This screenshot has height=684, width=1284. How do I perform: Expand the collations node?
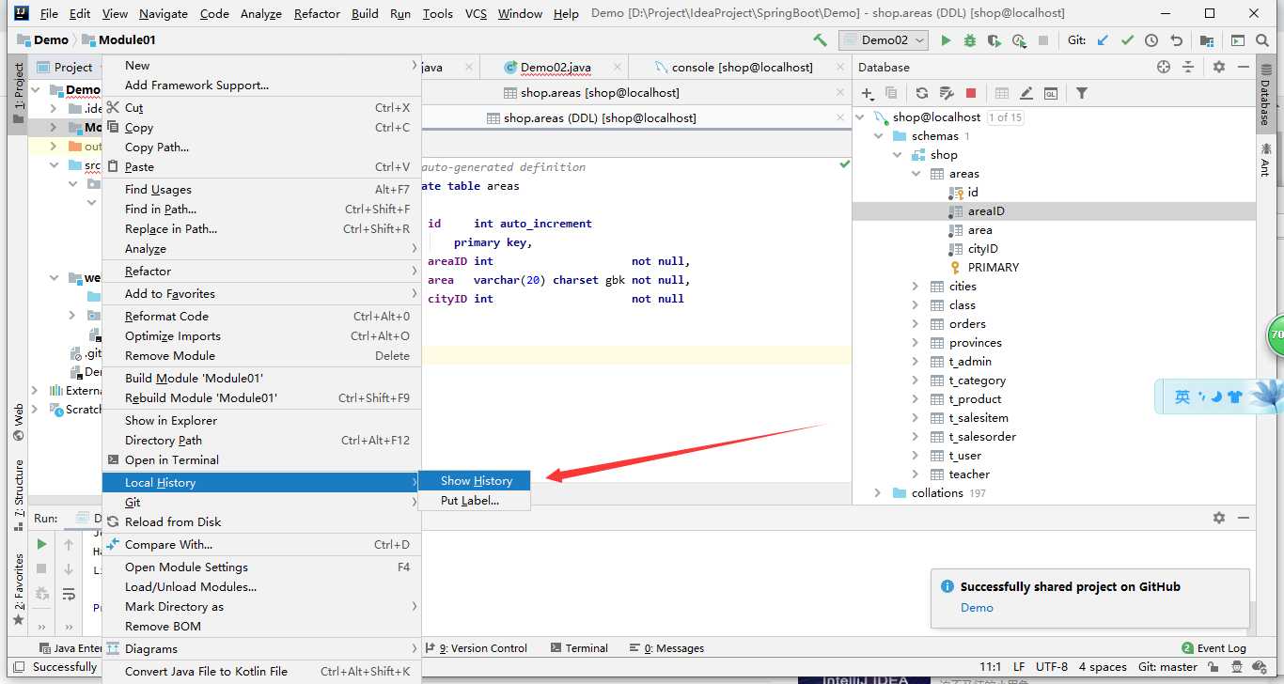tap(878, 493)
